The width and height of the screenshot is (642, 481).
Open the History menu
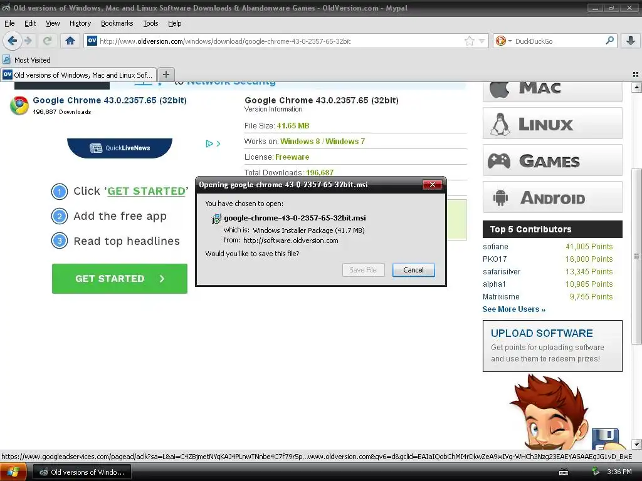tap(80, 23)
